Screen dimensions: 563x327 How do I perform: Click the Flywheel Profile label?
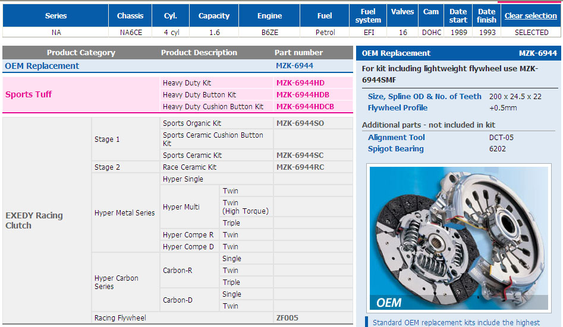coord(398,107)
